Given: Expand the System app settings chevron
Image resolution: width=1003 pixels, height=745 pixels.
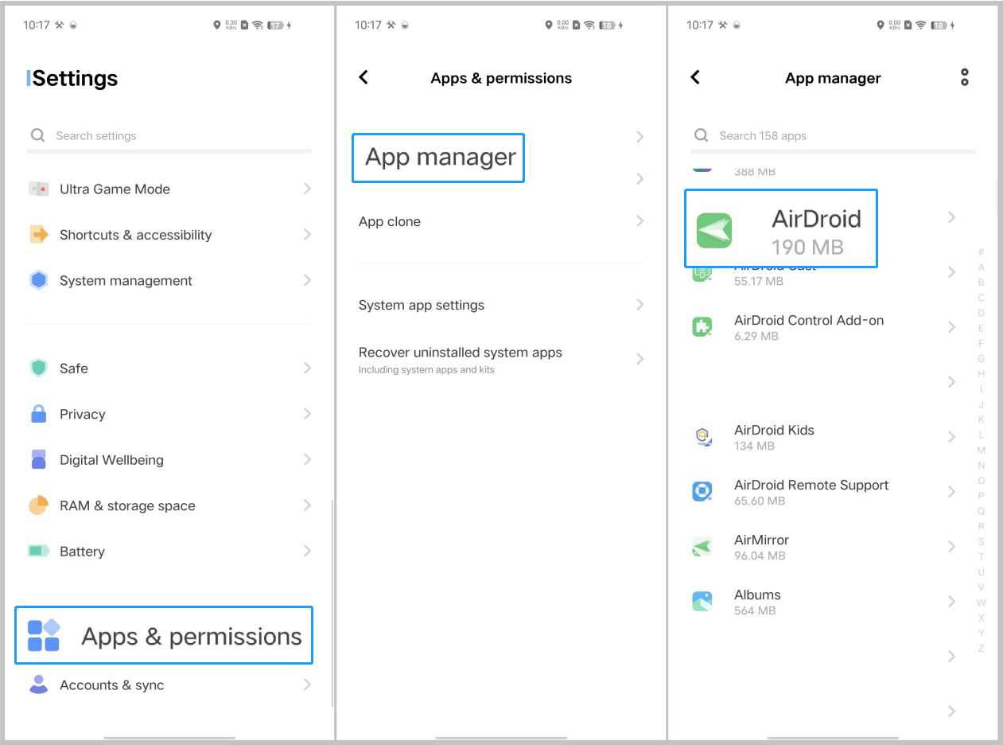Looking at the screenshot, I should click(640, 305).
